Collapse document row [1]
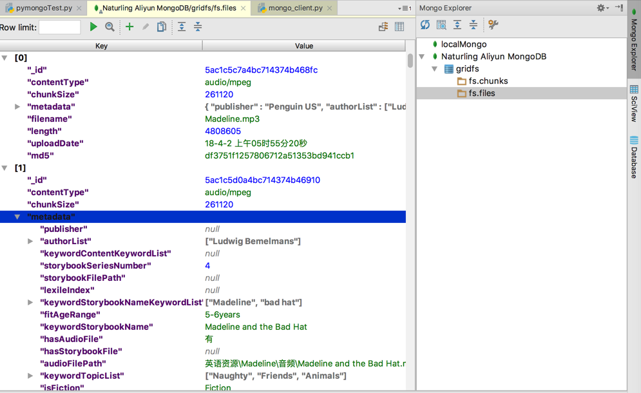 pyautogui.click(x=5, y=168)
